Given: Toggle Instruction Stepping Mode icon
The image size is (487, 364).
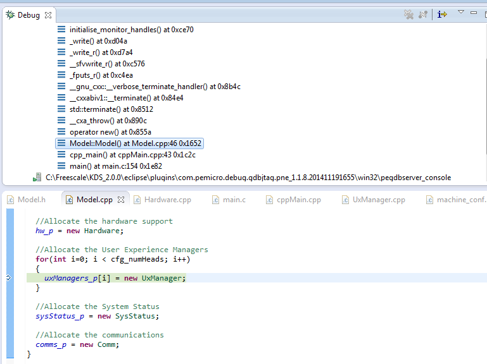Looking at the screenshot, I should 442,15.
